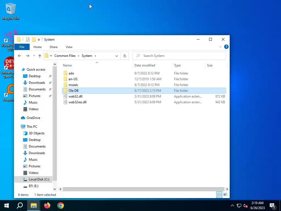
Task: Expand the ribbon with the chevron
Action: [220, 47]
